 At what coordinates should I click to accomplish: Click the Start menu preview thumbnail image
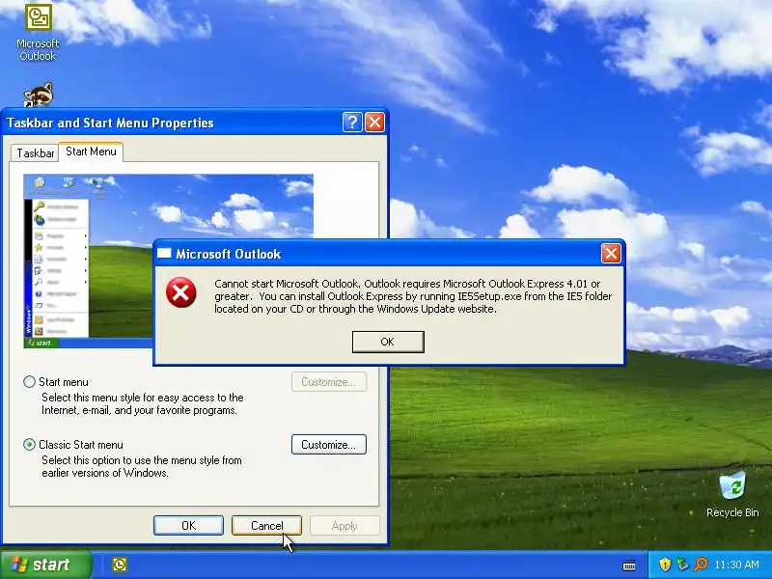[168, 261]
